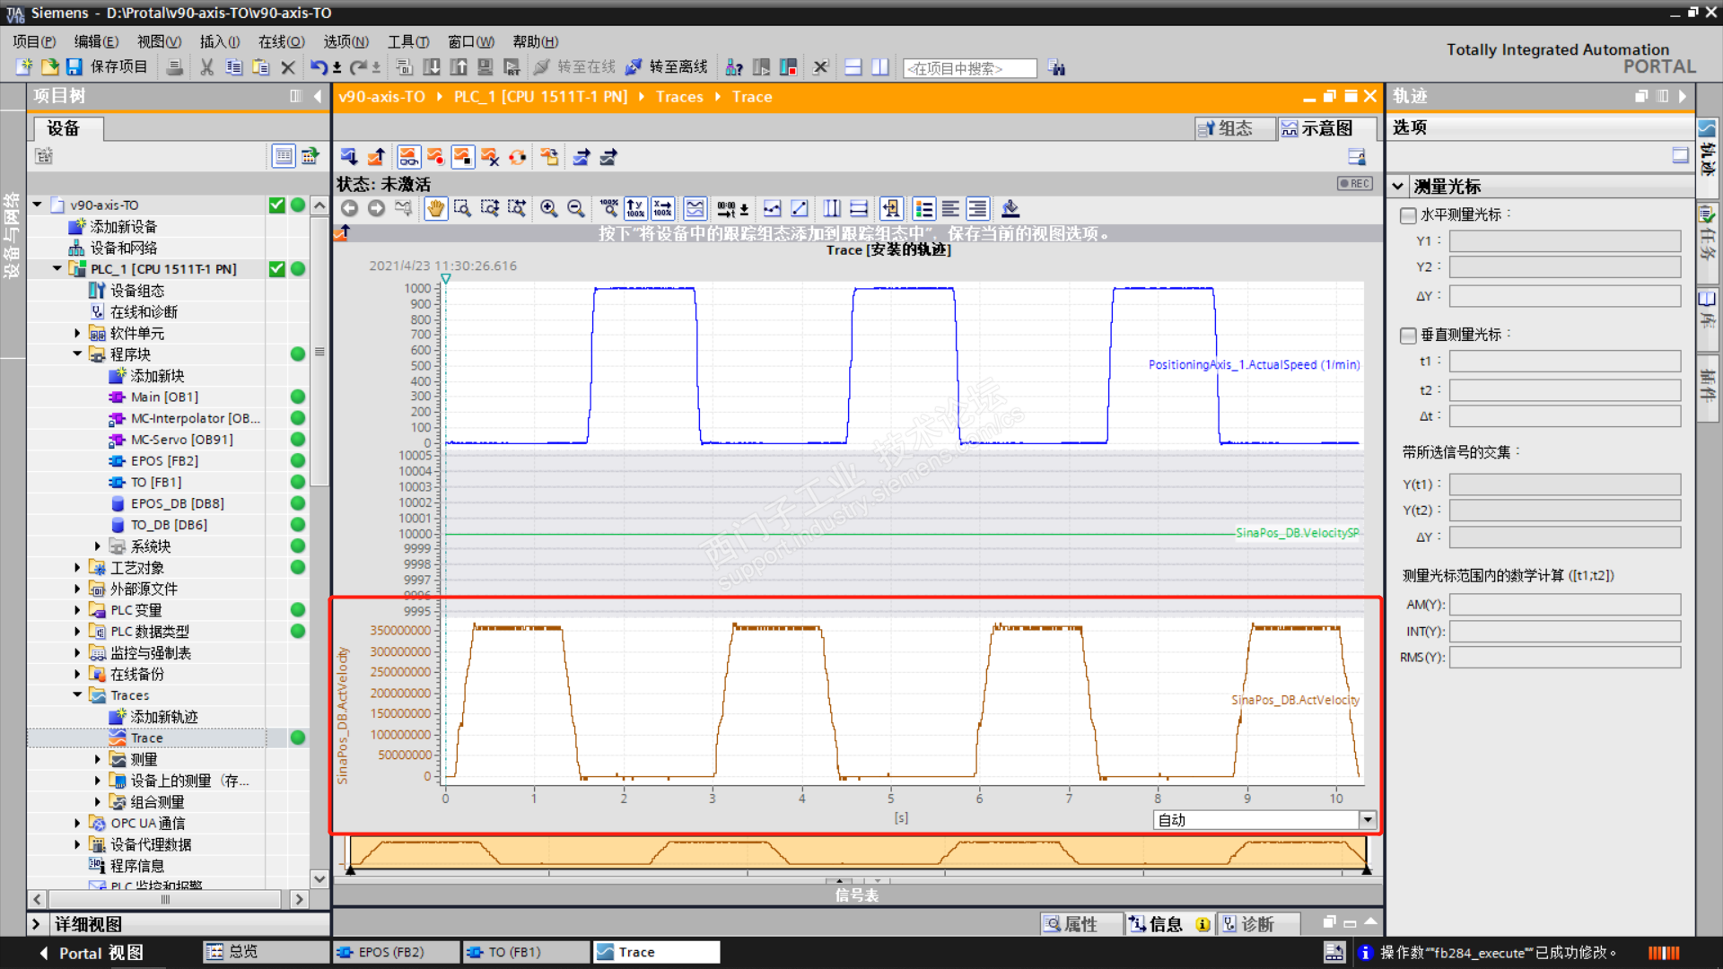Switch to the configuration tab

[1235, 128]
